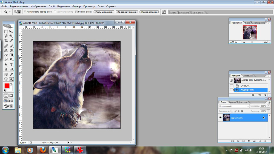The image size is (274, 154).
Task: Select the Slice tool
Action: pos(11,40)
